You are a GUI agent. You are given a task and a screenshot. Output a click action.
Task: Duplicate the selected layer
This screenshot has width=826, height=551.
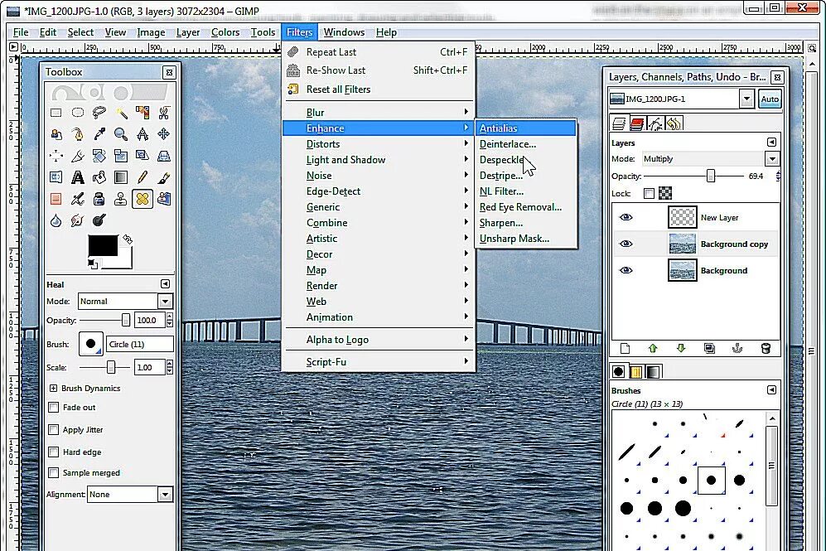coord(709,348)
